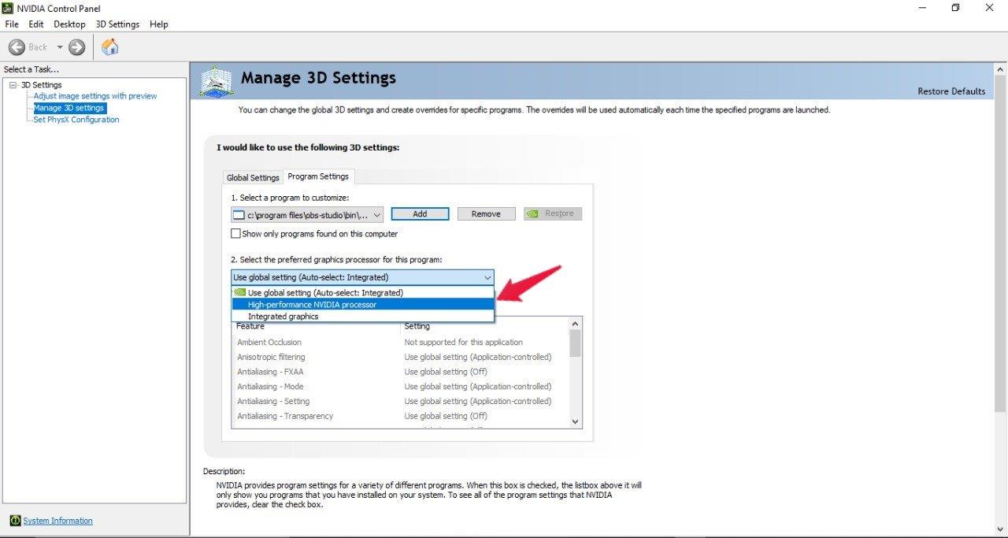1008x538 pixels.
Task: Select 'Adjust image settings with preview'
Action: point(94,96)
